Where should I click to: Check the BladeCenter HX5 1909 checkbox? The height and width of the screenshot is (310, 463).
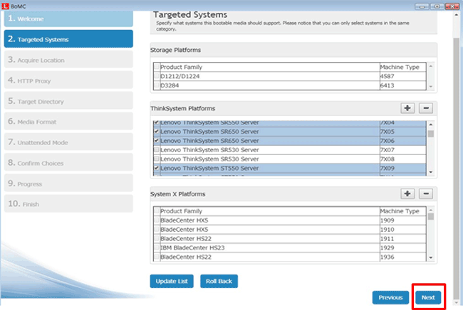click(157, 220)
